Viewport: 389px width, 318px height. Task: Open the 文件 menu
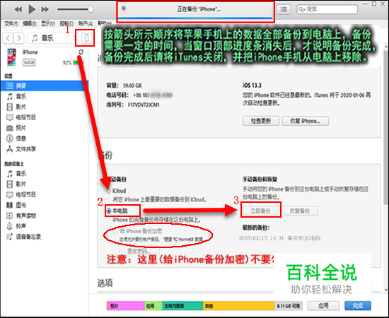point(11,24)
